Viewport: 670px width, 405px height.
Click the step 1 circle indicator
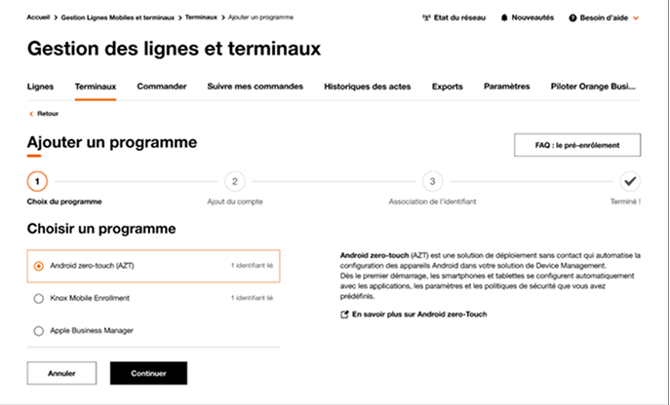pos(37,181)
